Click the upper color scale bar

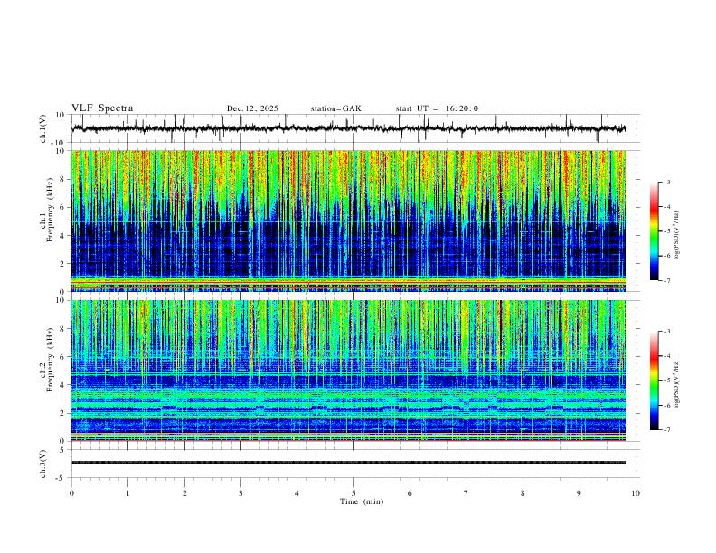pos(655,231)
